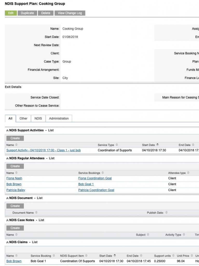Switch to the NDIS tab
This screenshot has width=199, height=266.
pyautogui.click(x=38, y=118)
